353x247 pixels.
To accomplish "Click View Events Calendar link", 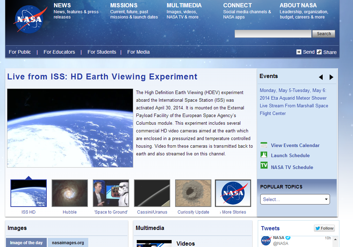I will (x=295, y=145).
